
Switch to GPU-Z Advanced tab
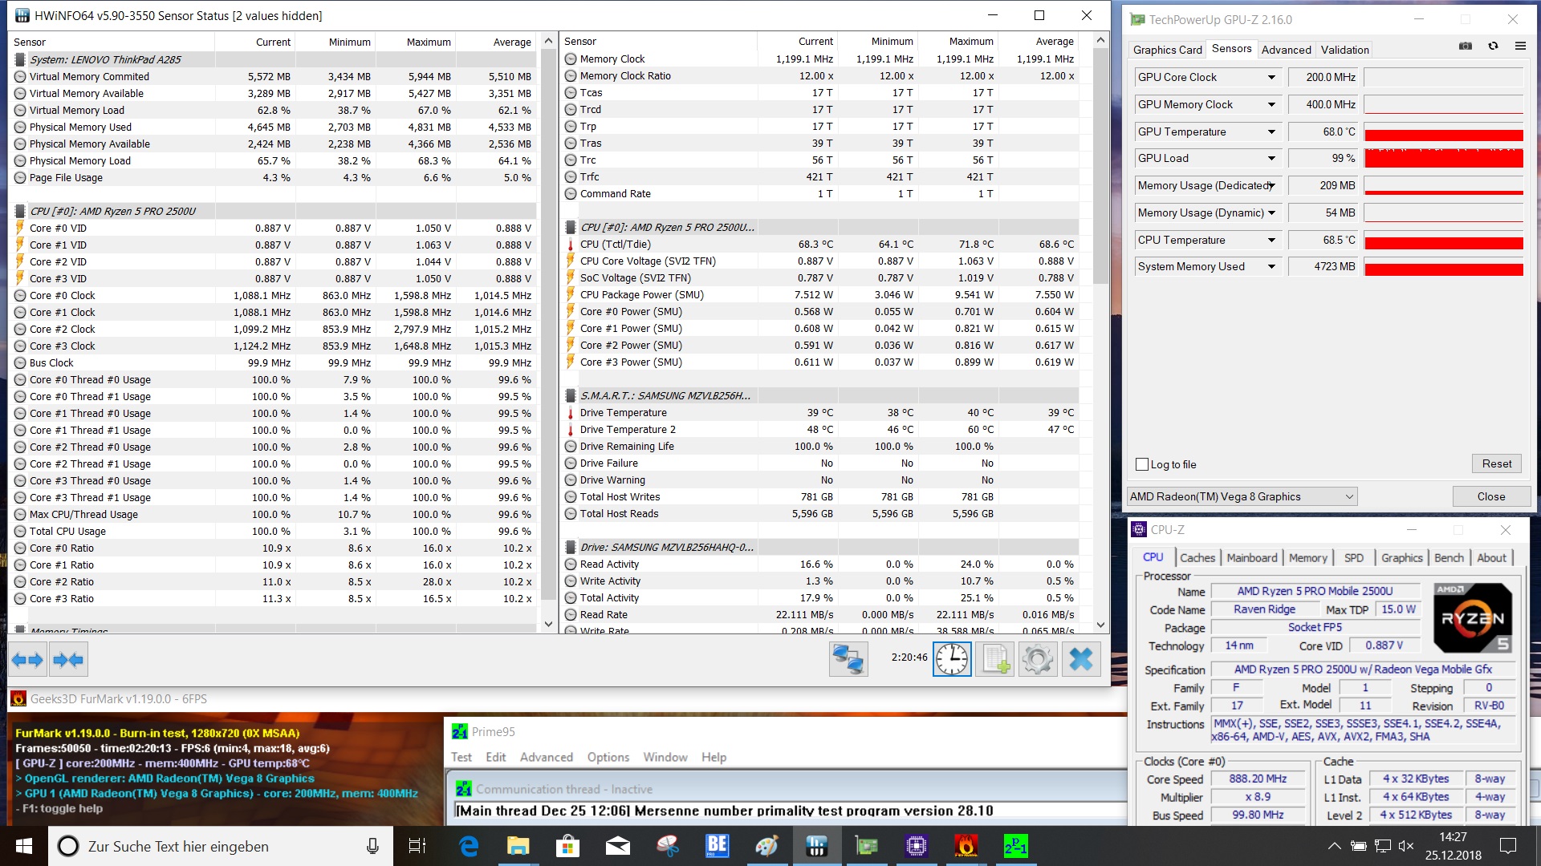tap(1286, 50)
